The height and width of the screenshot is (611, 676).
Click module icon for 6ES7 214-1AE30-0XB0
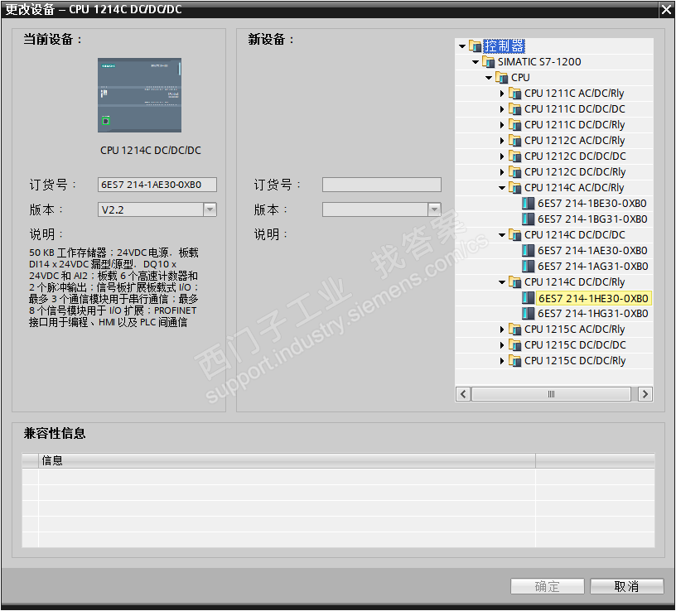tap(529, 250)
